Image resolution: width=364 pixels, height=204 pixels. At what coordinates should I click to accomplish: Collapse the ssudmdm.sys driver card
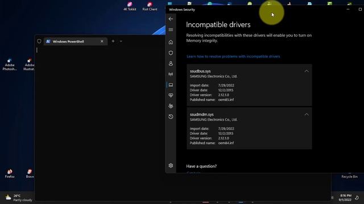[x=307, y=114]
